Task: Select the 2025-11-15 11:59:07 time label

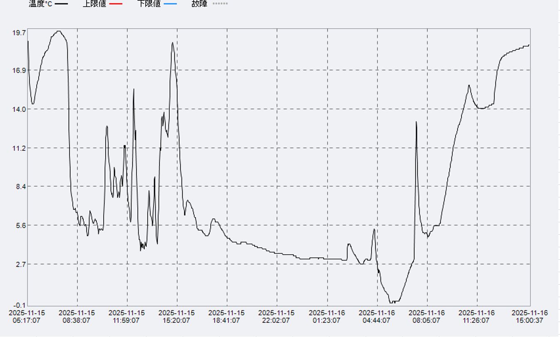Action: coord(127,317)
